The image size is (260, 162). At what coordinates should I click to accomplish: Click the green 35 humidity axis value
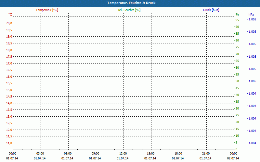click(x=237, y=102)
